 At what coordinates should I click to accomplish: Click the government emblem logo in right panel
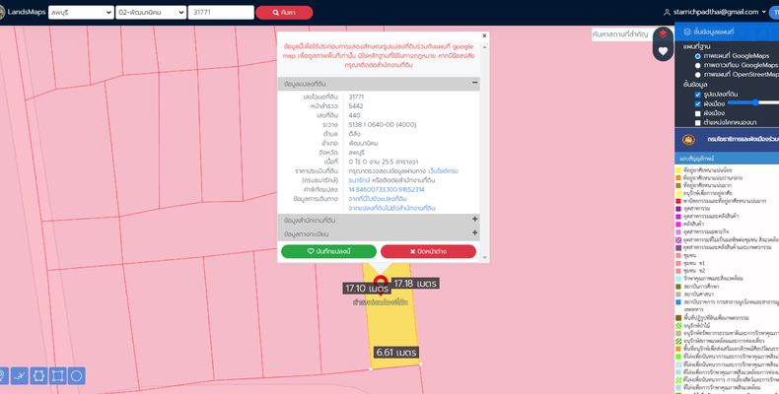click(x=688, y=140)
